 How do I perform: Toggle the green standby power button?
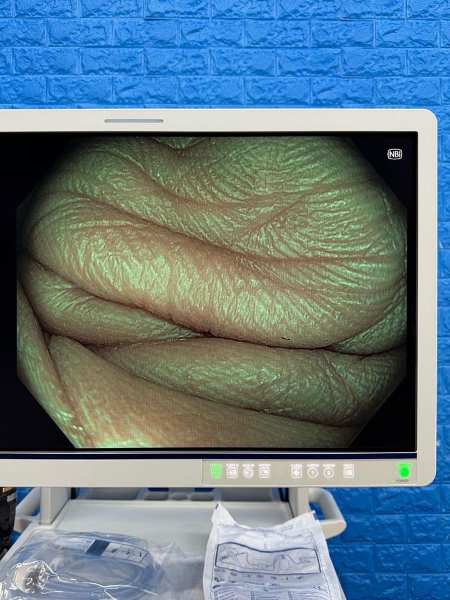404,471
